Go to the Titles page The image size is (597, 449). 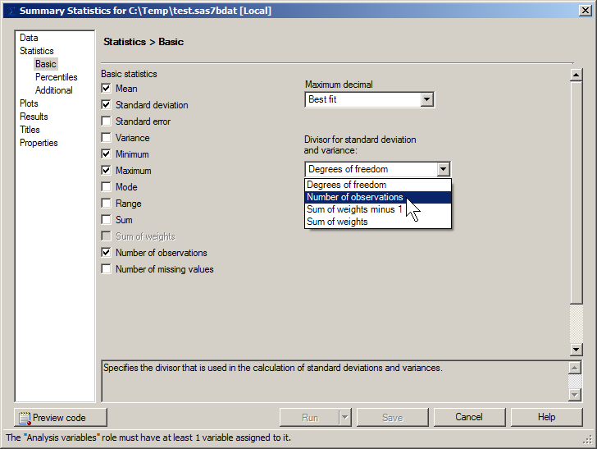point(30,130)
